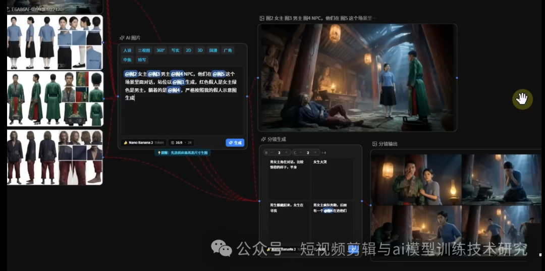The image size is (545, 271).
Task: Select blue-shirt girl reference sheet thumbnail
Action: 55,42
